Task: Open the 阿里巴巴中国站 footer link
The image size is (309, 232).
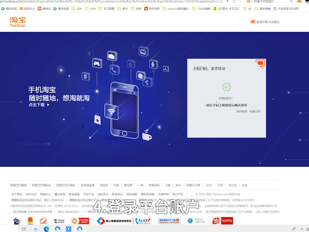Action: click(x=66, y=185)
